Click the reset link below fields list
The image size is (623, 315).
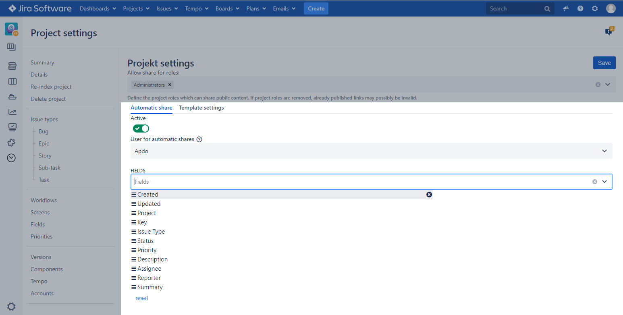[x=142, y=298]
